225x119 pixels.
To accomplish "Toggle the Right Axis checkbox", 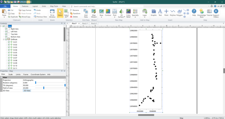I will coord(6,29).
